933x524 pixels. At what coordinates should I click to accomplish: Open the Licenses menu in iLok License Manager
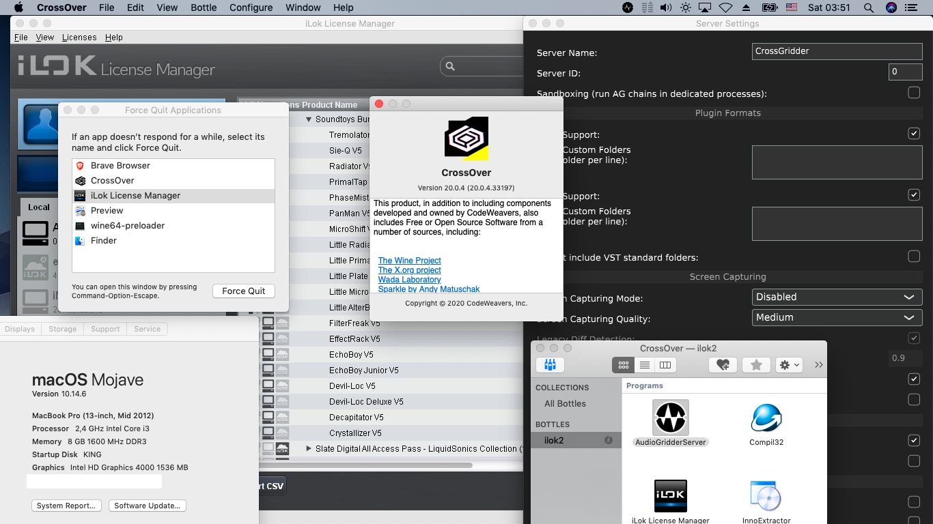(x=79, y=38)
